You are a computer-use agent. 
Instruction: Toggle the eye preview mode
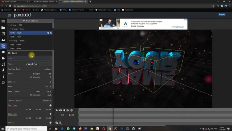pyautogui.click(x=61, y=110)
